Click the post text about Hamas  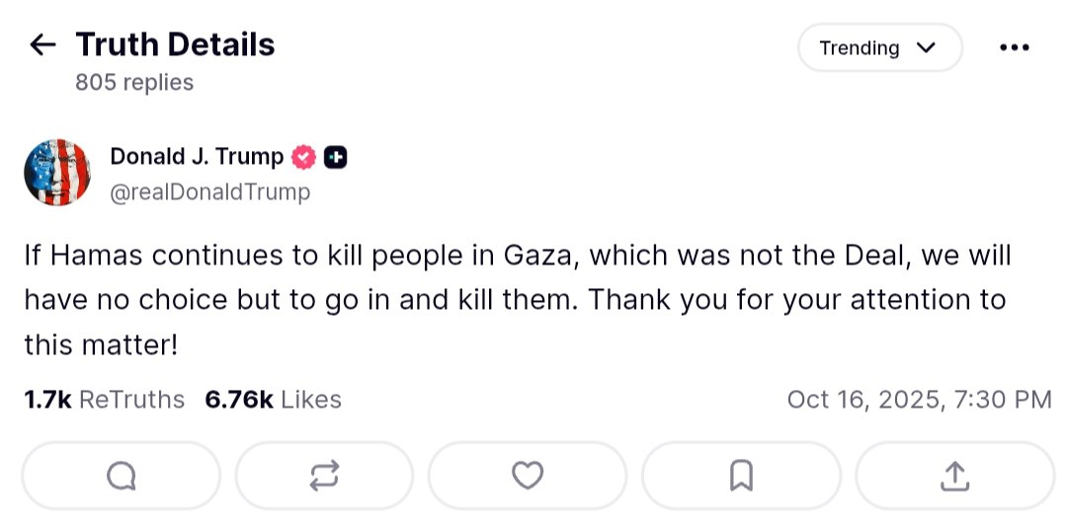pos(514,300)
